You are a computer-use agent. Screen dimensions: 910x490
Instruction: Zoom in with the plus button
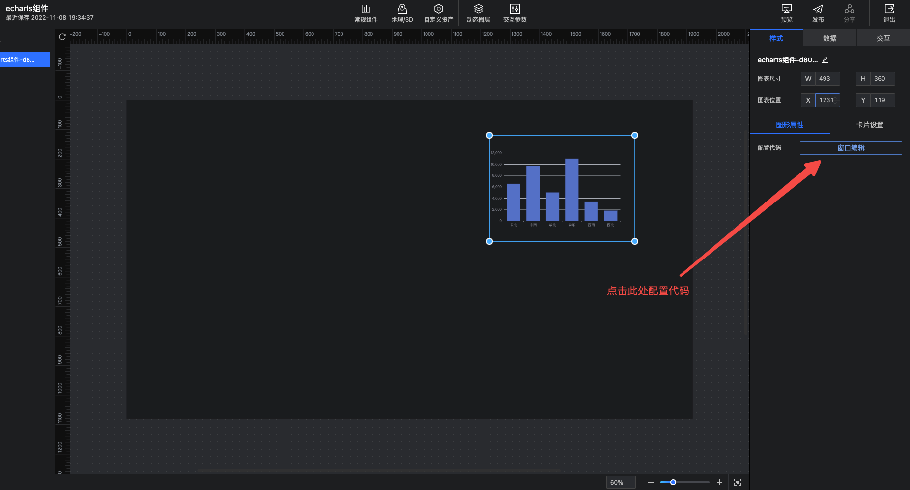pyautogui.click(x=719, y=482)
